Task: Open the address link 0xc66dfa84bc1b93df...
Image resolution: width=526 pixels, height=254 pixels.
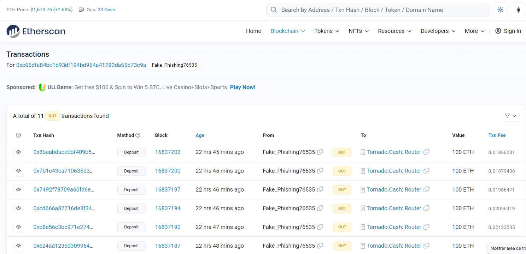Action: [81, 65]
